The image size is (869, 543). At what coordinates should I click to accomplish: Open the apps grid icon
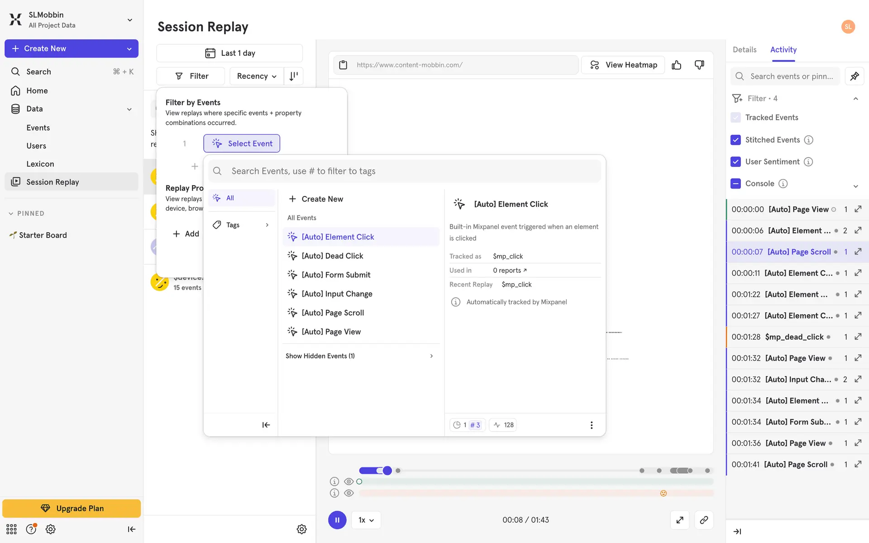click(11, 529)
